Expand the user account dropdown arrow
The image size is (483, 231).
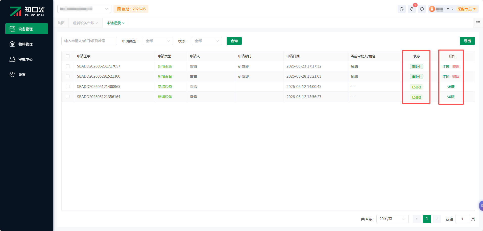pos(448,9)
